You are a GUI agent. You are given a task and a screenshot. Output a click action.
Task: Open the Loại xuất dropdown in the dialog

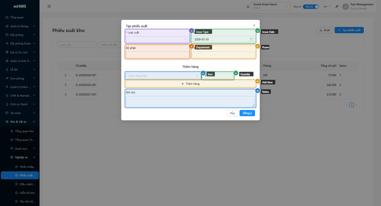pyautogui.click(x=158, y=39)
